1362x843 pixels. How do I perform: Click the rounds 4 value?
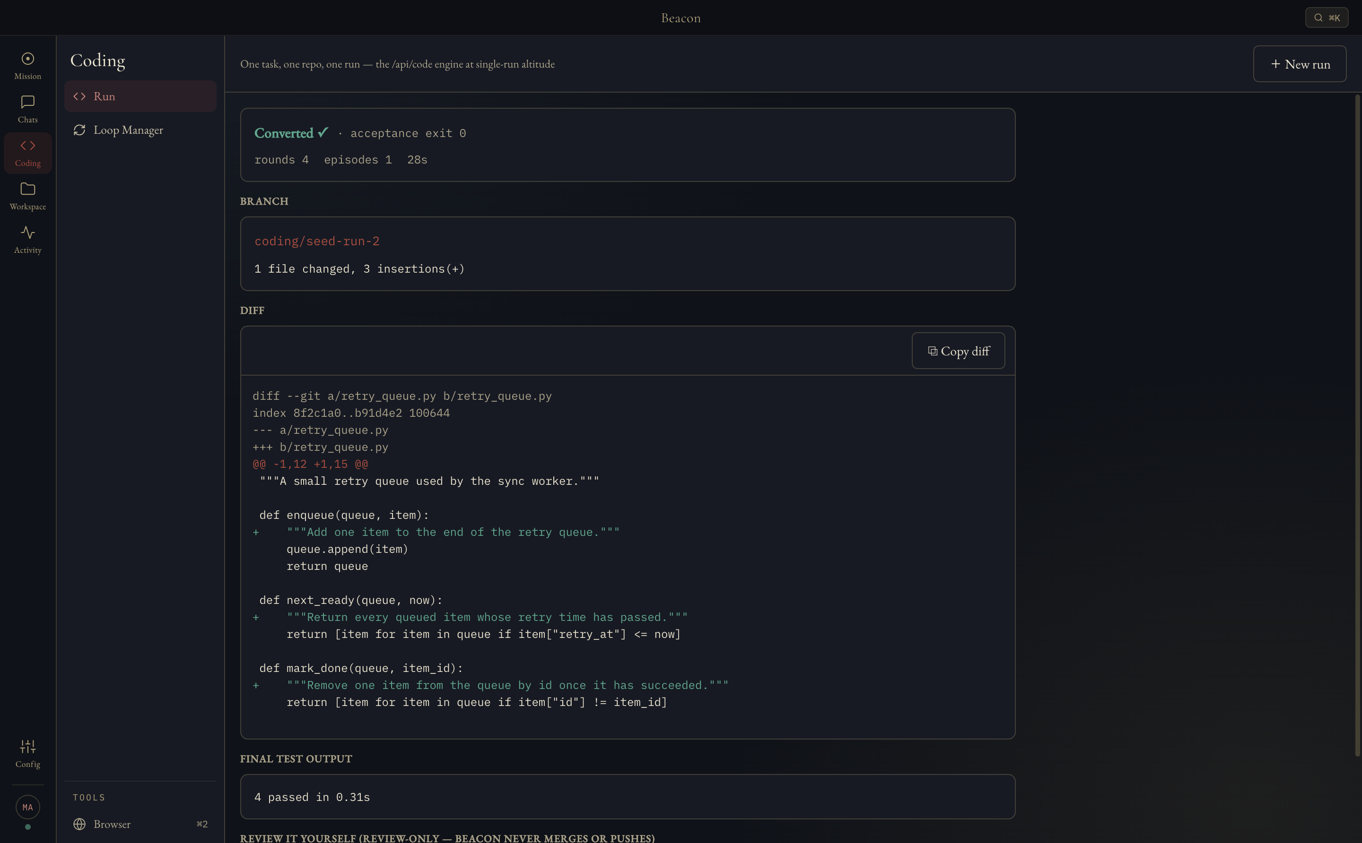click(x=281, y=159)
